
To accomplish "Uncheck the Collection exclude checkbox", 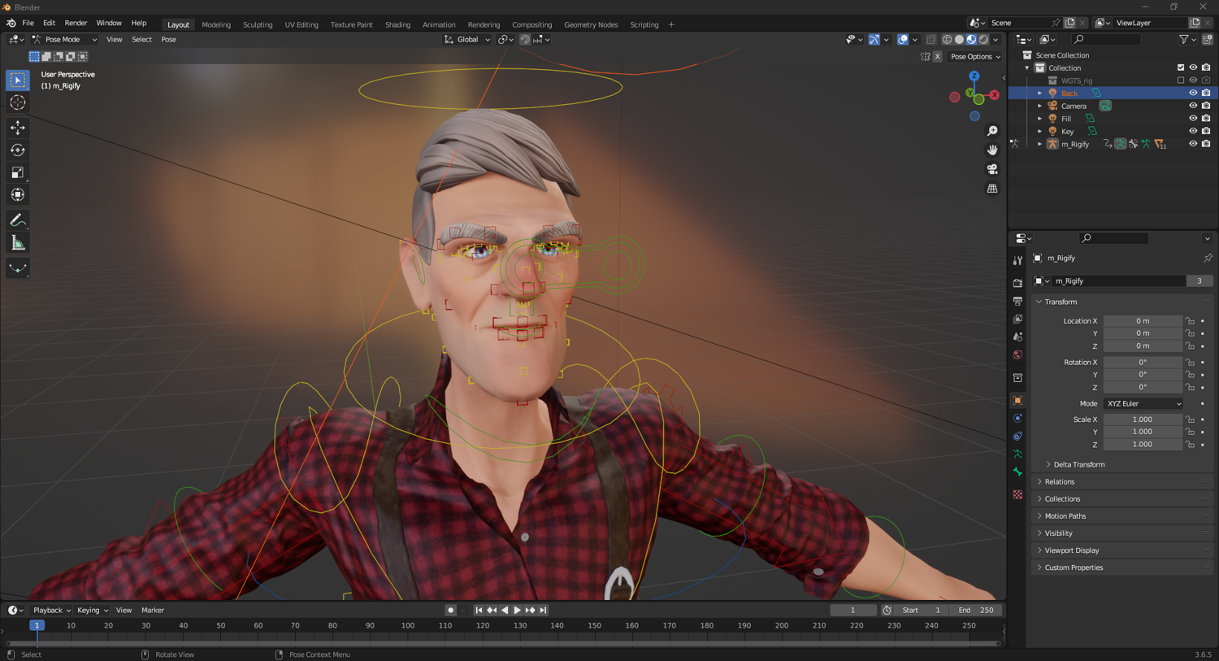I will pyautogui.click(x=1181, y=67).
